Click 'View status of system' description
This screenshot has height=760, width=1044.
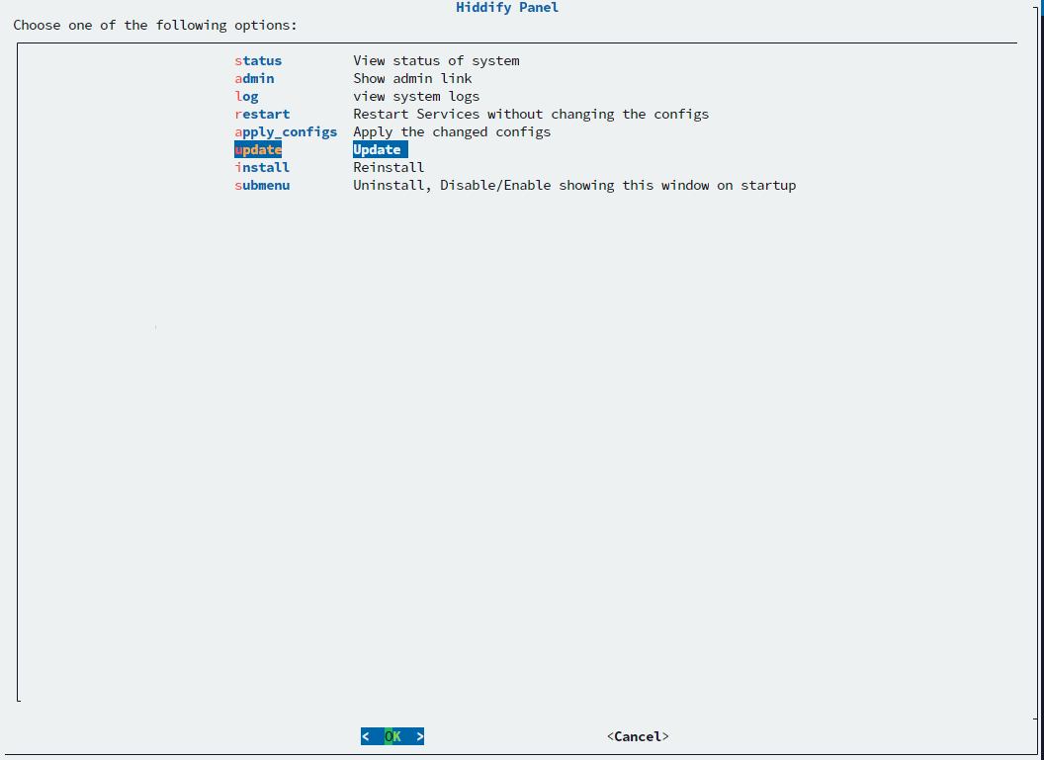(x=436, y=60)
